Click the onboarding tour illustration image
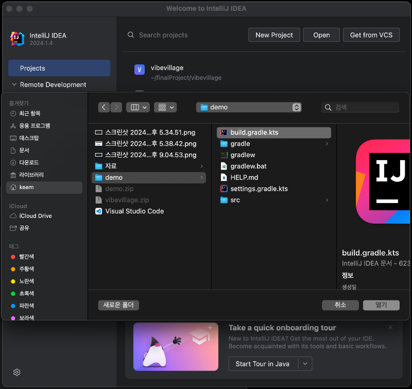The height and width of the screenshot is (389, 412). tap(176, 347)
